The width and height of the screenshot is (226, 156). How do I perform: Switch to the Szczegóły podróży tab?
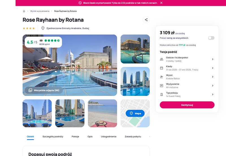(x=53, y=137)
